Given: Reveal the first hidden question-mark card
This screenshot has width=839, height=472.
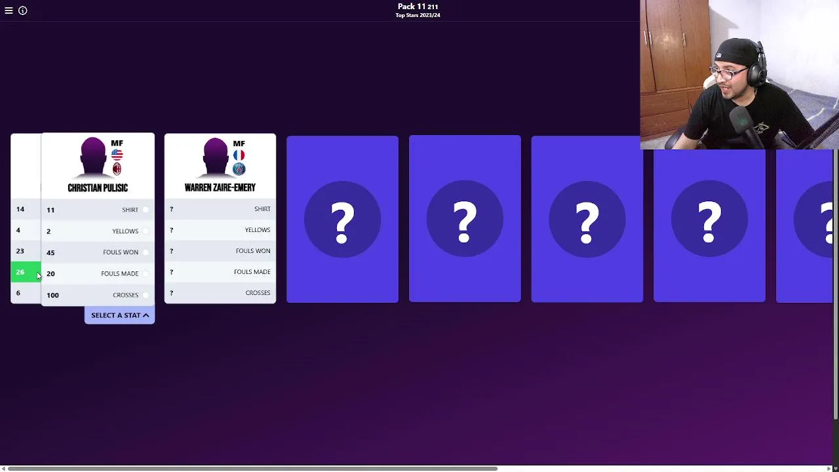Looking at the screenshot, I should coord(342,219).
